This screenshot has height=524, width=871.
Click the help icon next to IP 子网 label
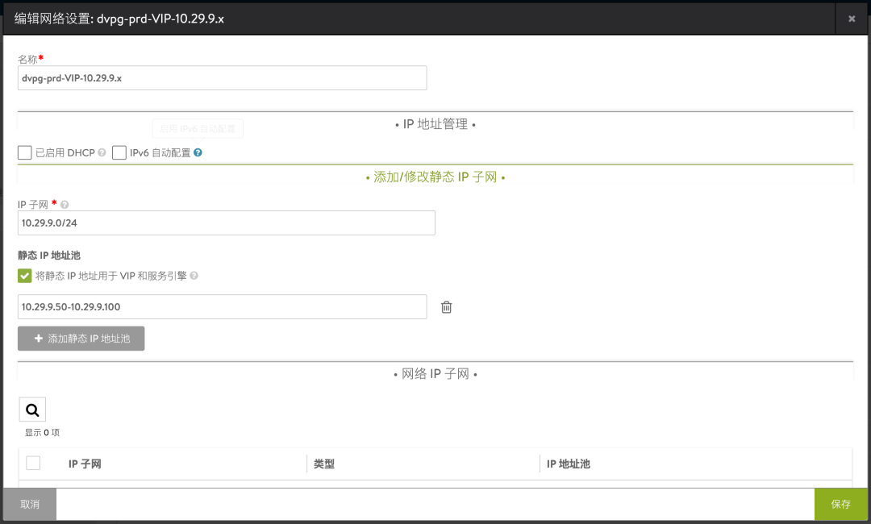[x=65, y=205]
